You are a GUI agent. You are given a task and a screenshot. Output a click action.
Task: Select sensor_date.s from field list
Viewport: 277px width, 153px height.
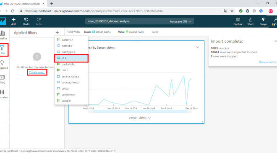(71, 76)
